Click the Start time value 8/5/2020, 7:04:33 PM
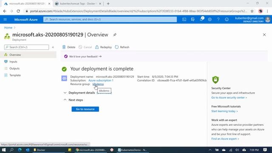Screen dimensions: 272x153 point(165,76)
